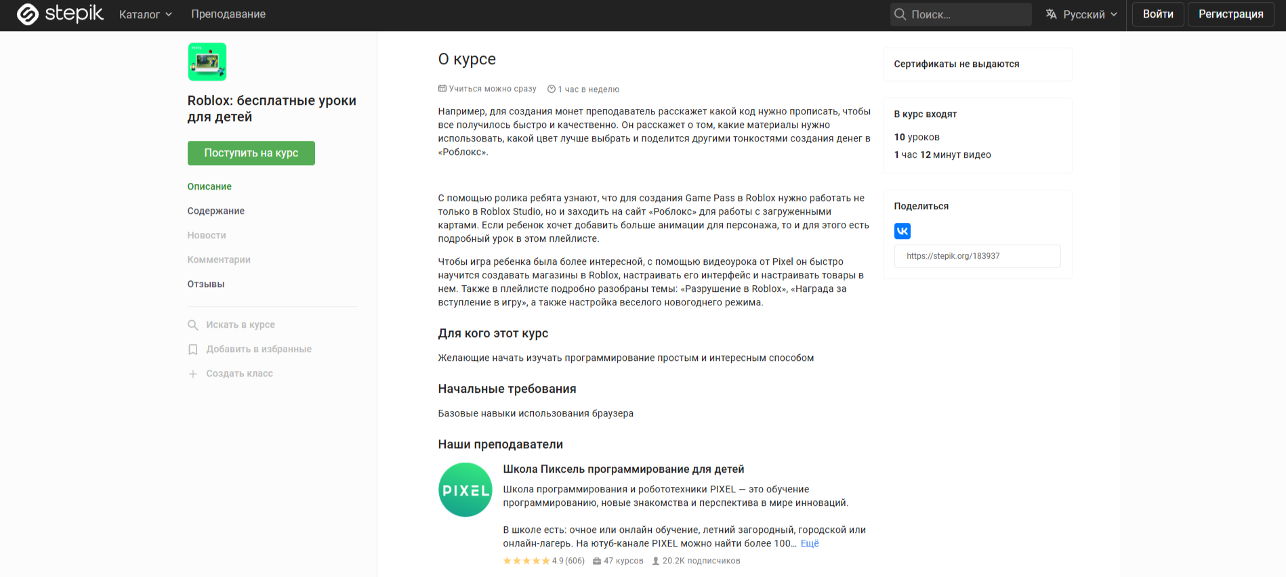
Task: Click the PIXEL school round logo
Action: pyautogui.click(x=465, y=490)
